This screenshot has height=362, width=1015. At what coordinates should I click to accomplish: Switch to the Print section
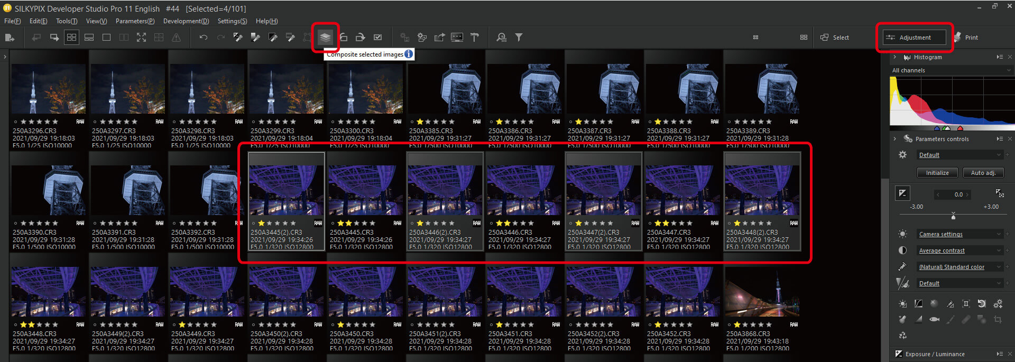pyautogui.click(x=966, y=38)
